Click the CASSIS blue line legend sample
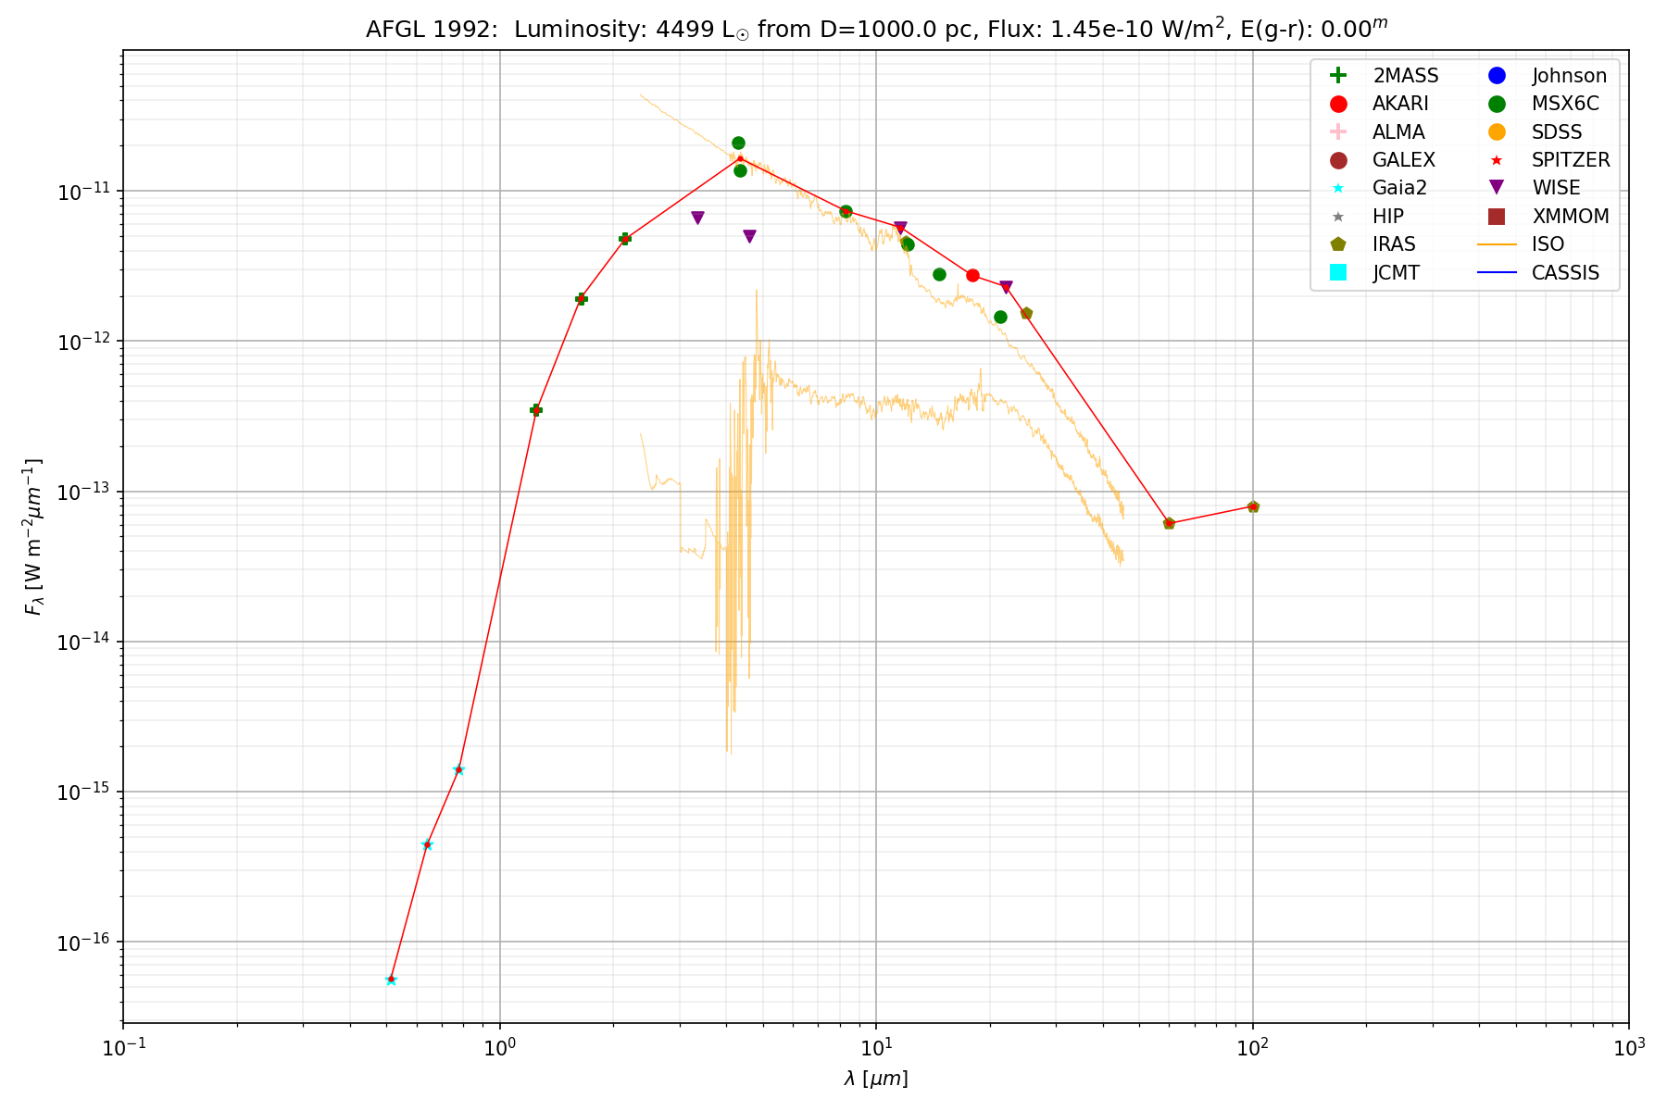This screenshot has height=1111, width=1667. coord(1497,272)
